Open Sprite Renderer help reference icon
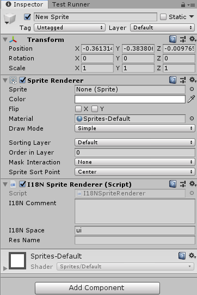The image size is (197, 295). pyautogui.click(x=173, y=80)
